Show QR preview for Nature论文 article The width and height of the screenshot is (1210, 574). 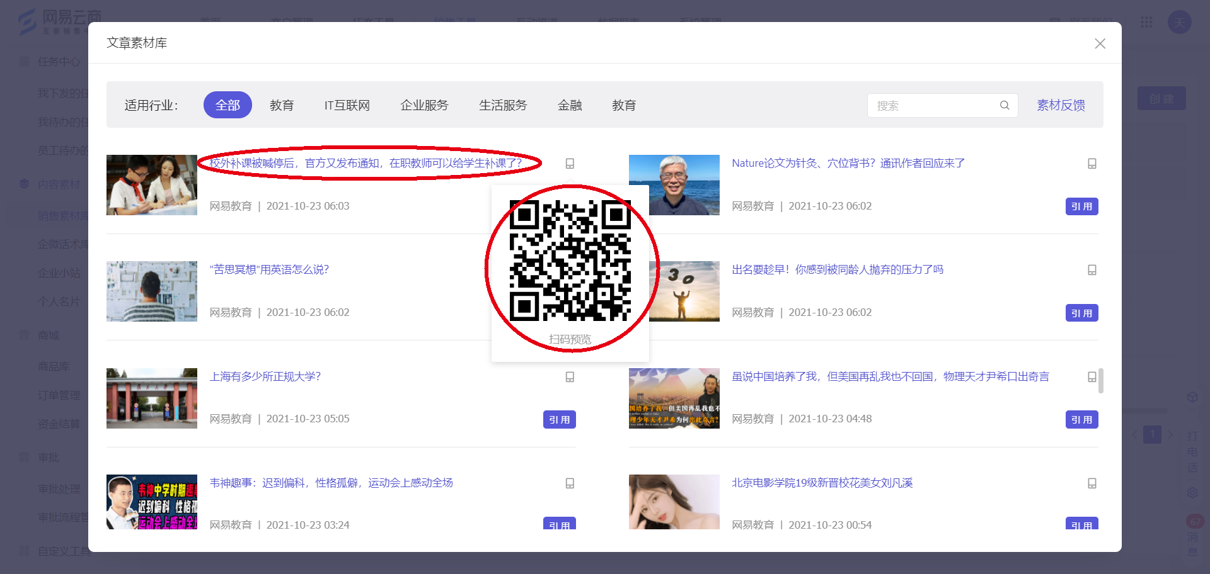coord(1092,164)
